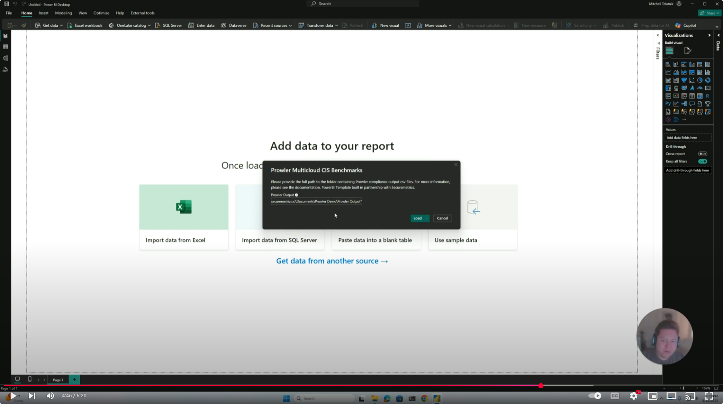Select the trophy goals visual
The image size is (723, 404).
pyautogui.click(x=708, y=104)
